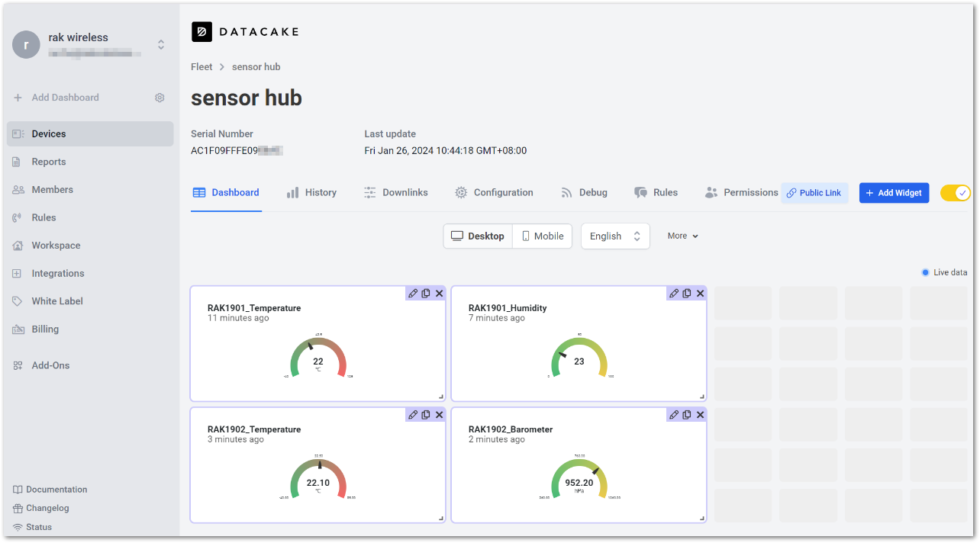Duplicate the RAK1901_Humidity widget
Viewport: 980px width, 543px height.
click(687, 293)
